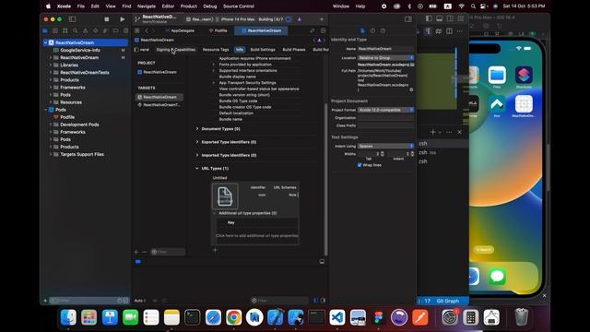590x332 pixels.
Task: Collapse the URL Types section
Action: tap(197, 168)
